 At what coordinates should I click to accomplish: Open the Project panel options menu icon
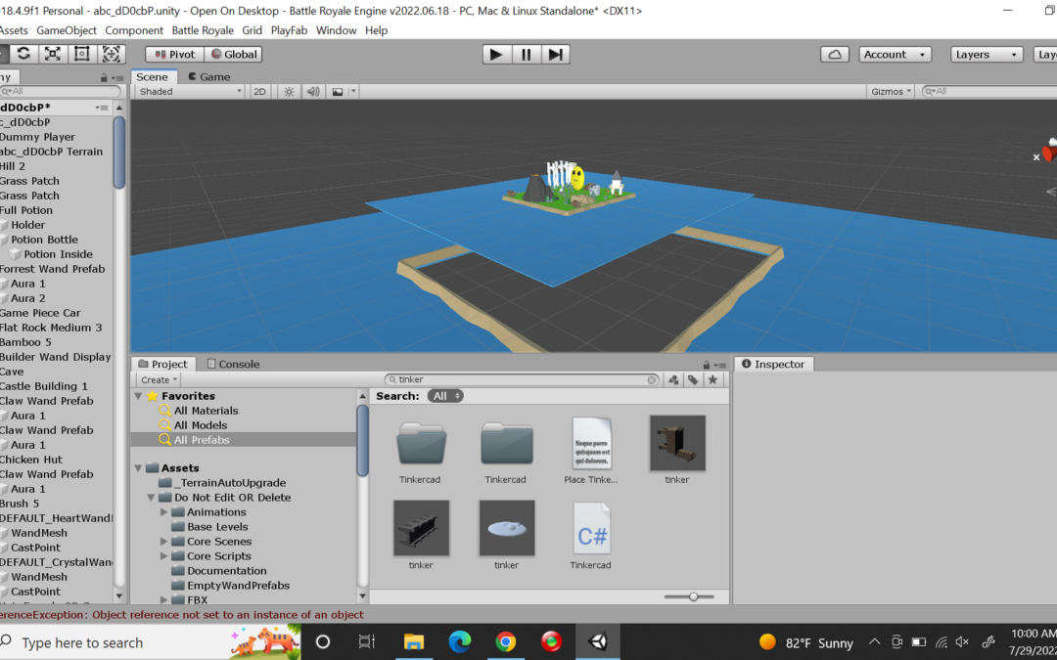720,365
